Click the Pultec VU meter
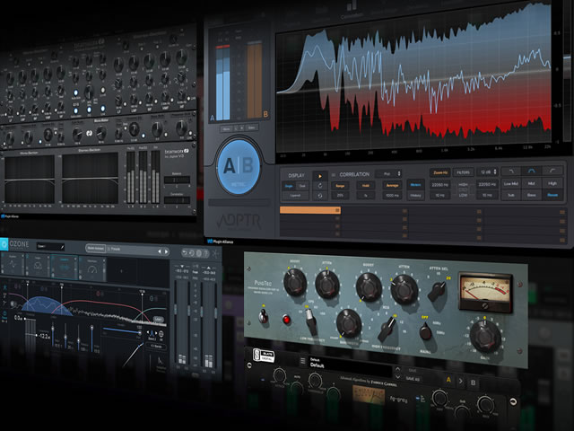This screenshot has width=574, height=431. pos(485,291)
